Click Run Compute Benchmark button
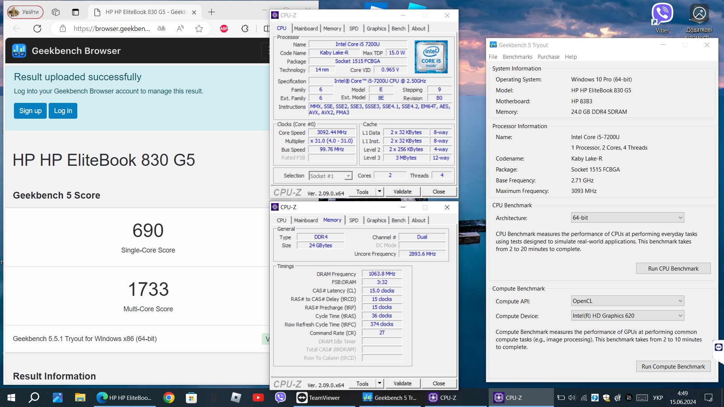The image size is (724, 407). (x=673, y=367)
